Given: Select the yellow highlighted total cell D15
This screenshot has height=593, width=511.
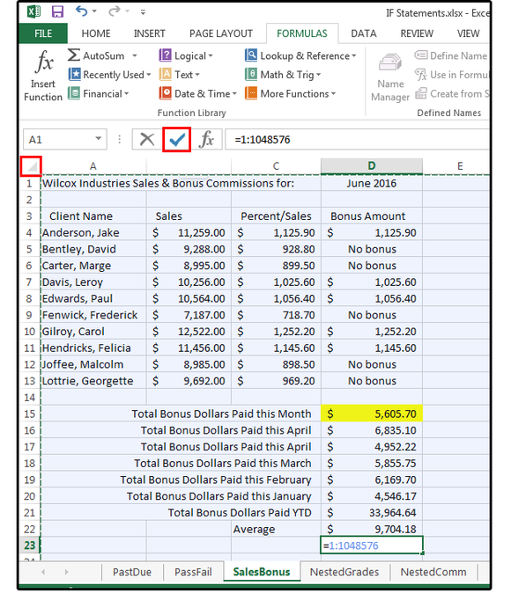Looking at the screenshot, I should tap(372, 414).
